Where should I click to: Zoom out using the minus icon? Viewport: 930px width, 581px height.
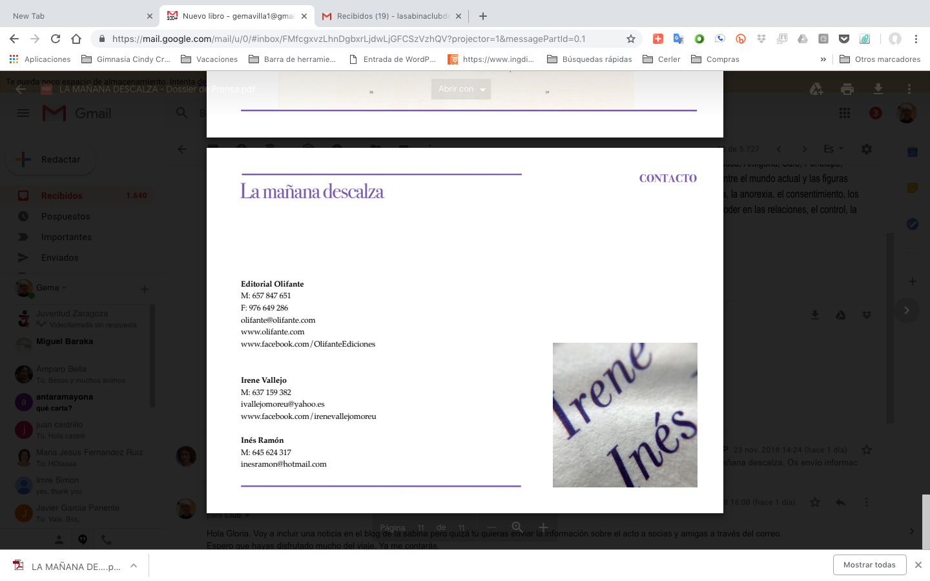point(491,527)
